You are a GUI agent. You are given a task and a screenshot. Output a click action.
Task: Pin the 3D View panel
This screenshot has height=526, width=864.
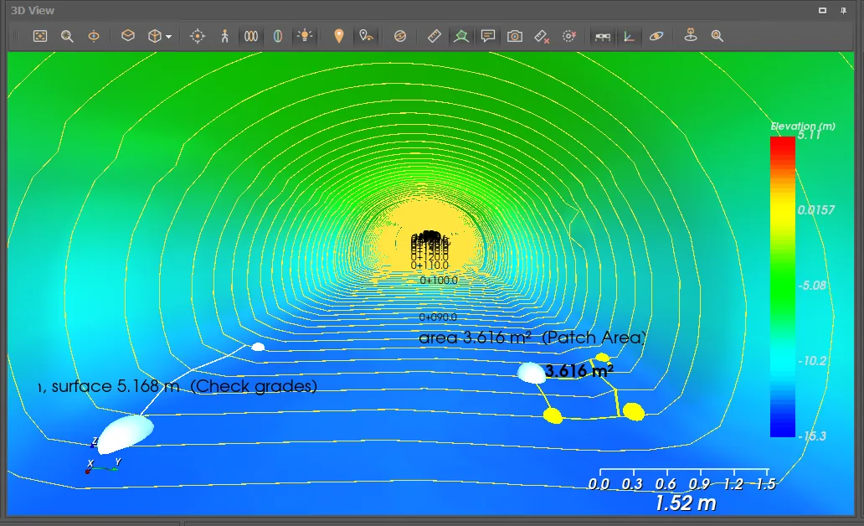(x=843, y=11)
